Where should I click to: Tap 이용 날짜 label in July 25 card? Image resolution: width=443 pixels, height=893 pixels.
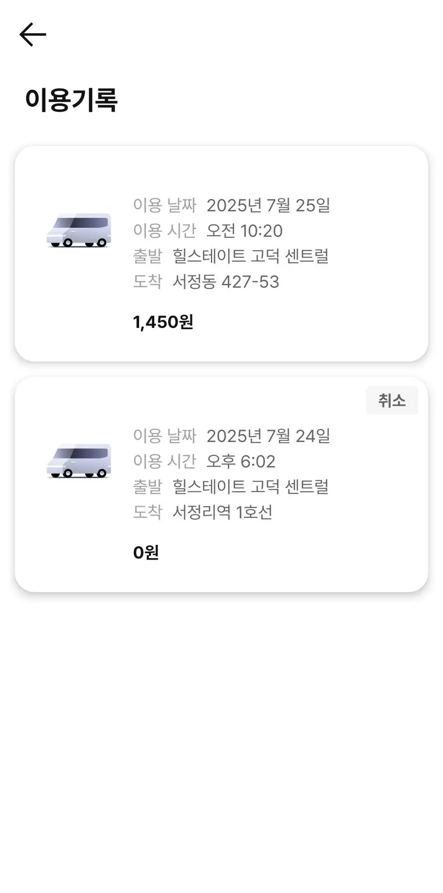click(x=165, y=205)
